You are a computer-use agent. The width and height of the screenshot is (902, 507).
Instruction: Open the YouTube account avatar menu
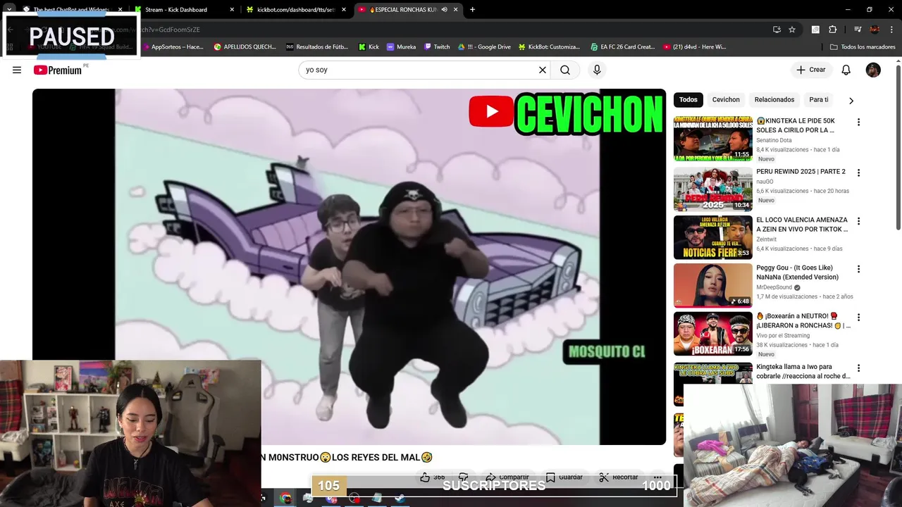point(873,70)
